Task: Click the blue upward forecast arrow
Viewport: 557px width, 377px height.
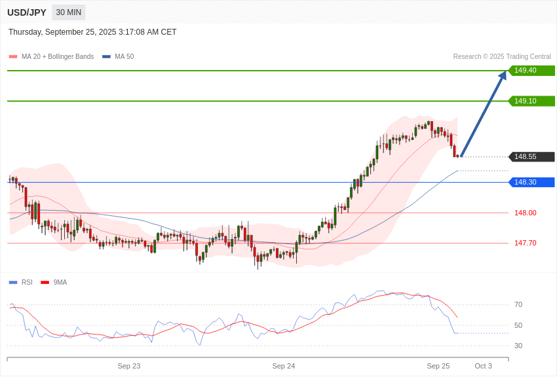Action: (x=484, y=114)
